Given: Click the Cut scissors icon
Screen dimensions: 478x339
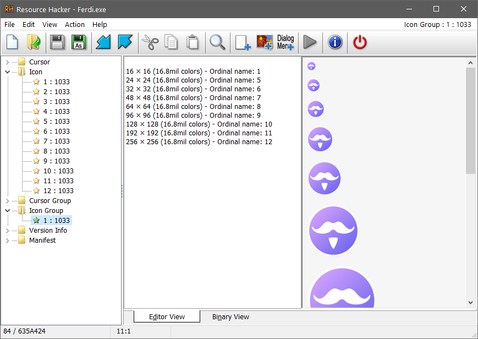Looking at the screenshot, I should pos(150,42).
